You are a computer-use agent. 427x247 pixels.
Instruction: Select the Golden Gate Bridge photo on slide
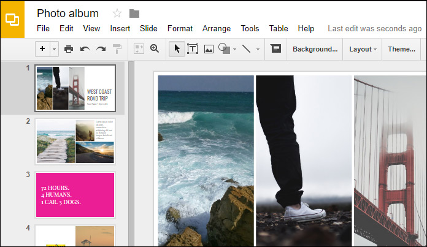pos(390,161)
